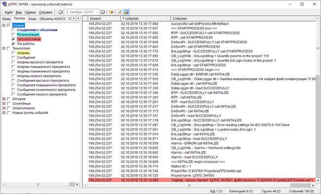Go to previous day arrow button

pos(60,12)
